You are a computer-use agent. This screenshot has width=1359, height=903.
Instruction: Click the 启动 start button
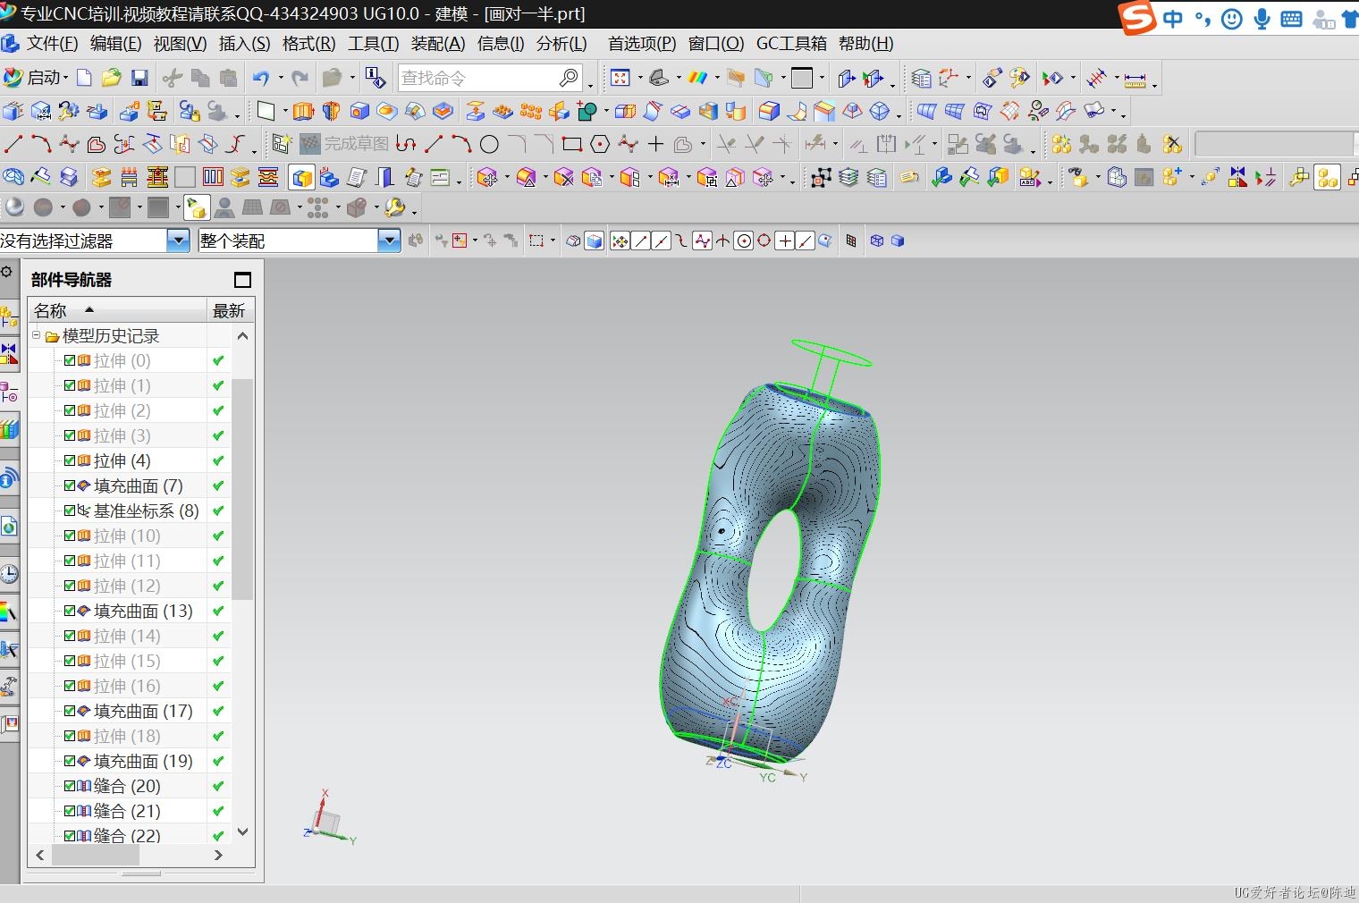tap(36, 78)
